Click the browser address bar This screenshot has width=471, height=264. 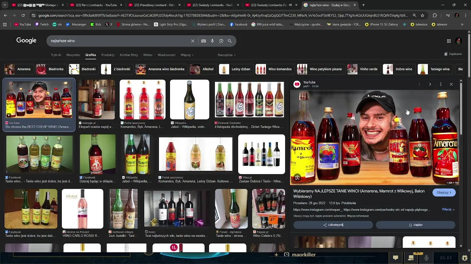coord(223,15)
